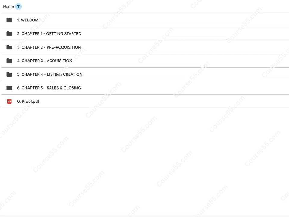Click folder icon for Chapter 4 Listing Creation
The height and width of the screenshot is (217, 289).
[x=9, y=74]
